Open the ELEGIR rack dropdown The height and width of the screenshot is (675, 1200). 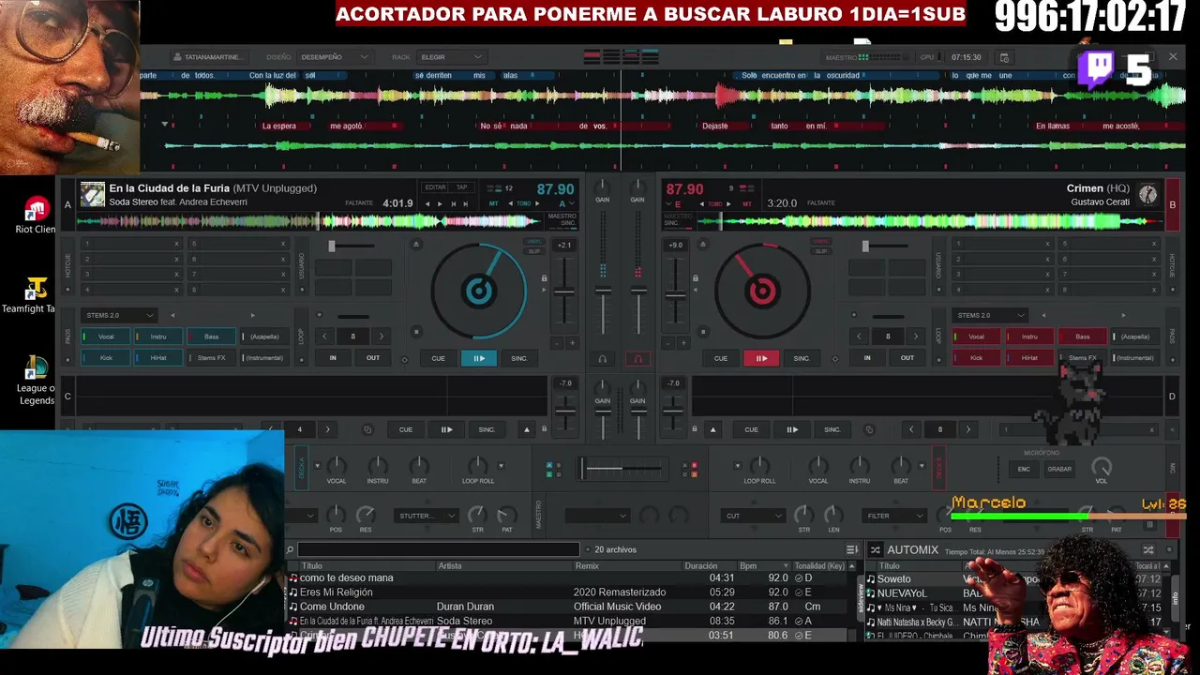coord(451,57)
